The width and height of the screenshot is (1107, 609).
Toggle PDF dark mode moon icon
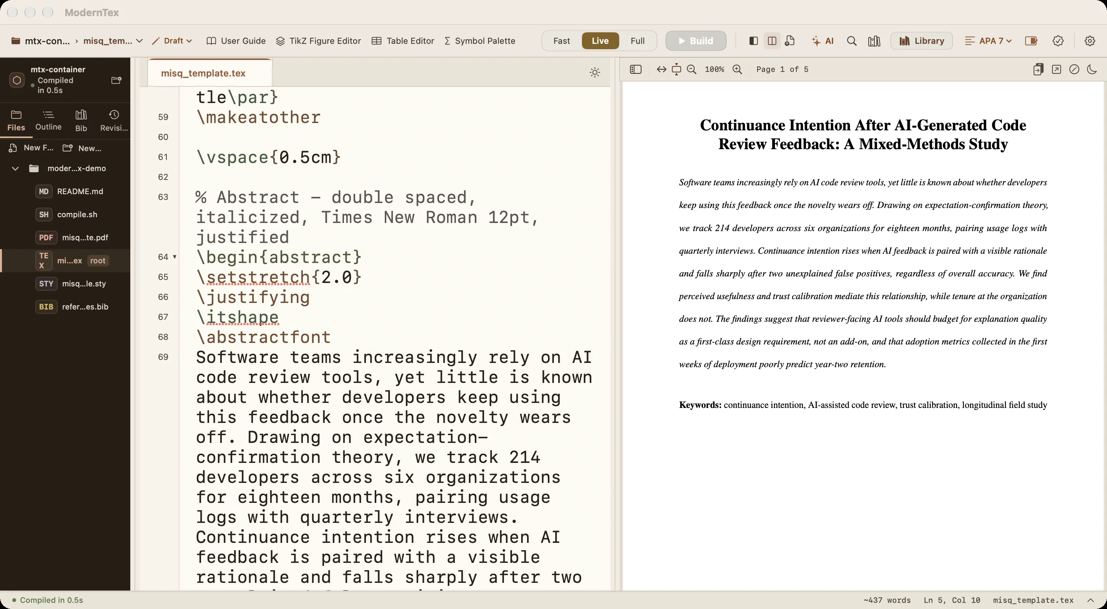coord(1092,69)
